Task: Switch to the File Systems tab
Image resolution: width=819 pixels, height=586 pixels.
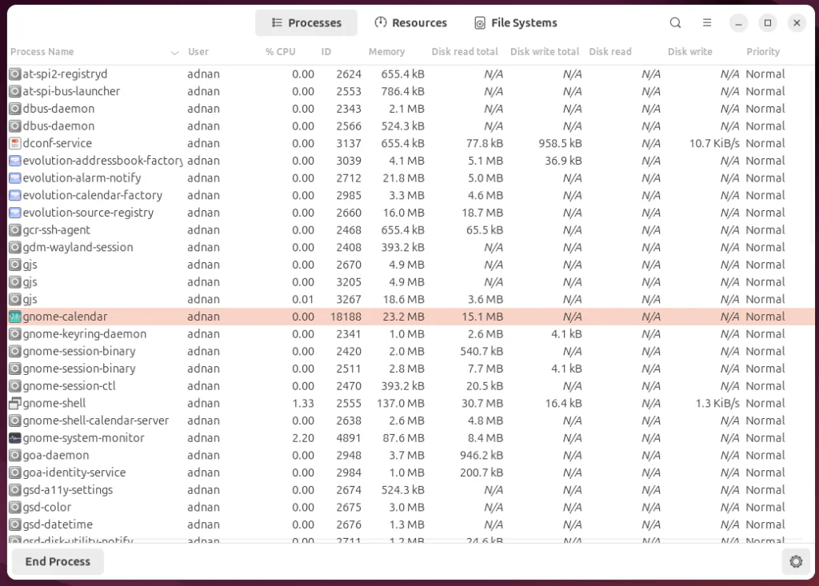Action: [515, 22]
